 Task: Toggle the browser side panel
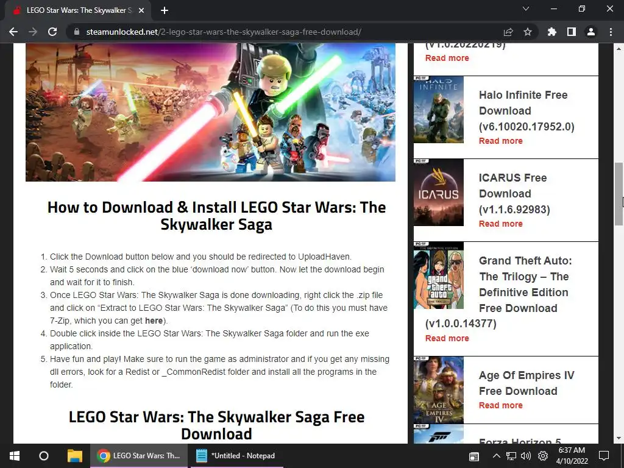572,32
